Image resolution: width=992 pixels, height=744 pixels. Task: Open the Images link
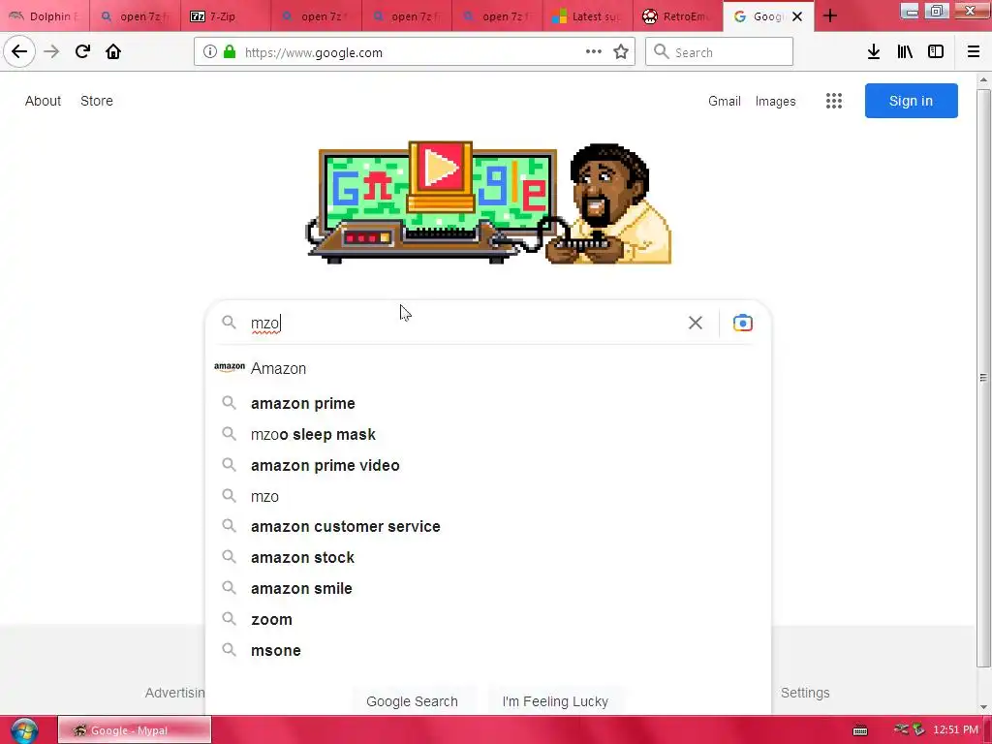[x=775, y=101]
